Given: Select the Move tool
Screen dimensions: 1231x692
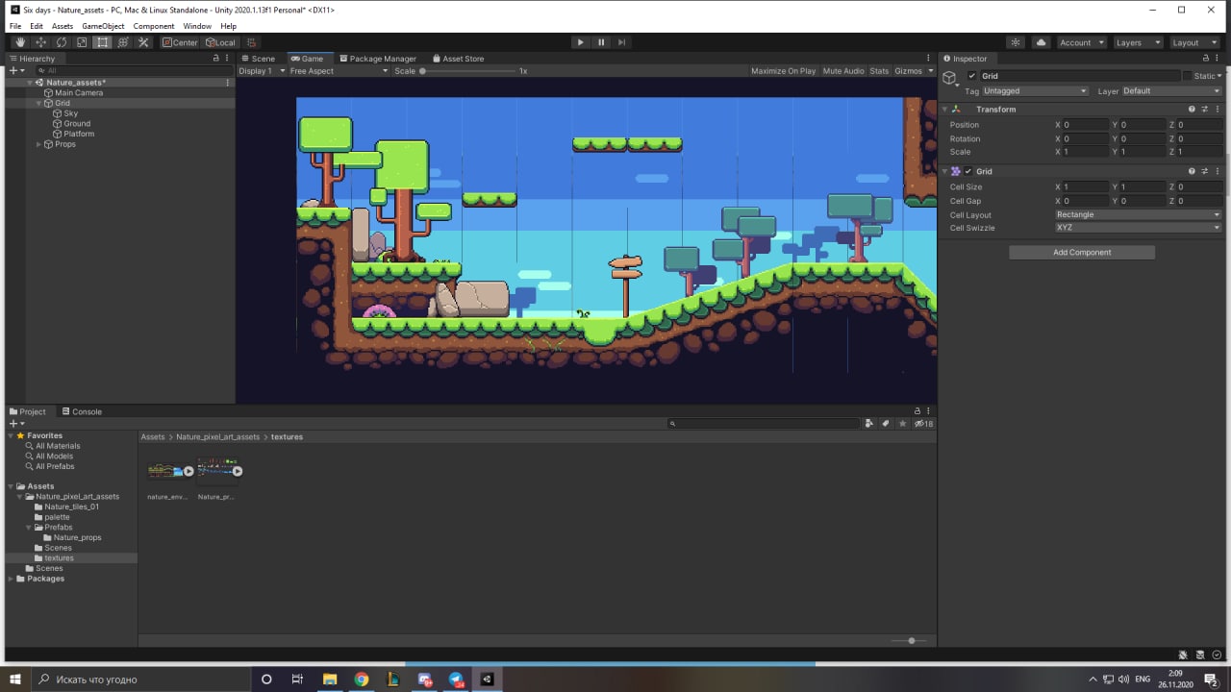Looking at the screenshot, I should (x=40, y=42).
